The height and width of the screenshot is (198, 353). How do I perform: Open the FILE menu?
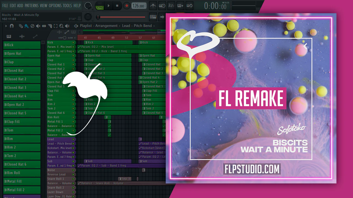tap(5, 5)
